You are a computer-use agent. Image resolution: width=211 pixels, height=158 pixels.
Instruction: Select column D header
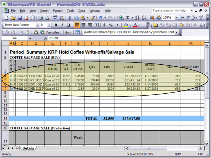[x=36, y=43]
